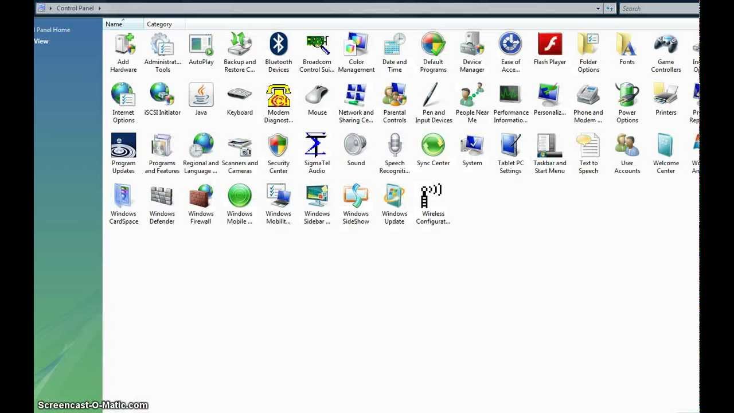Image resolution: width=734 pixels, height=413 pixels.
Task: Open Modem Diagnostic tool
Action: pos(279,103)
